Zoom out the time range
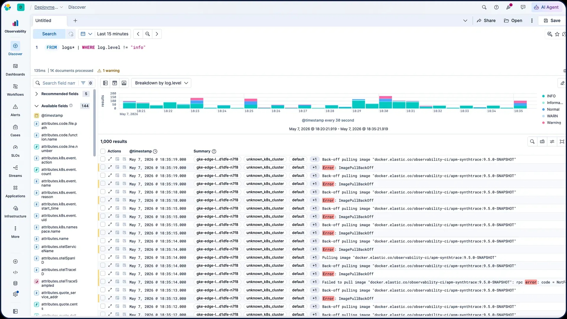The image size is (567, 319). (147, 34)
